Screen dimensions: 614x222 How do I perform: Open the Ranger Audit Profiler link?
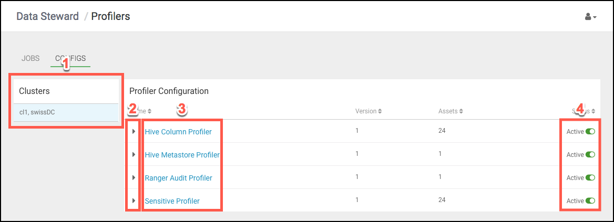coord(179,178)
